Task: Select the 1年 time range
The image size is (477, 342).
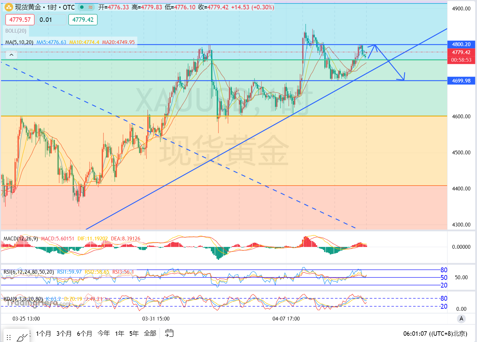Action: (120, 333)
